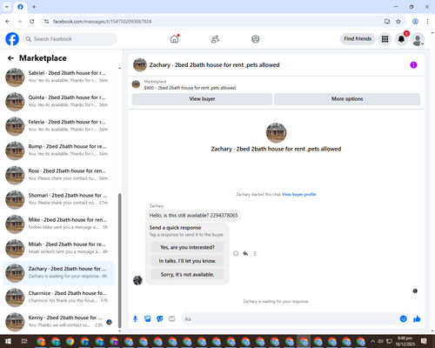The height and width of the screenshot is (348, 435).
Task: Open Chrome three-dot menu
Action: tap(427, 22)
